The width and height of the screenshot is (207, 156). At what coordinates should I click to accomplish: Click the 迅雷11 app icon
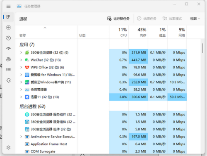pyautogui.click(x=27, y=97)
